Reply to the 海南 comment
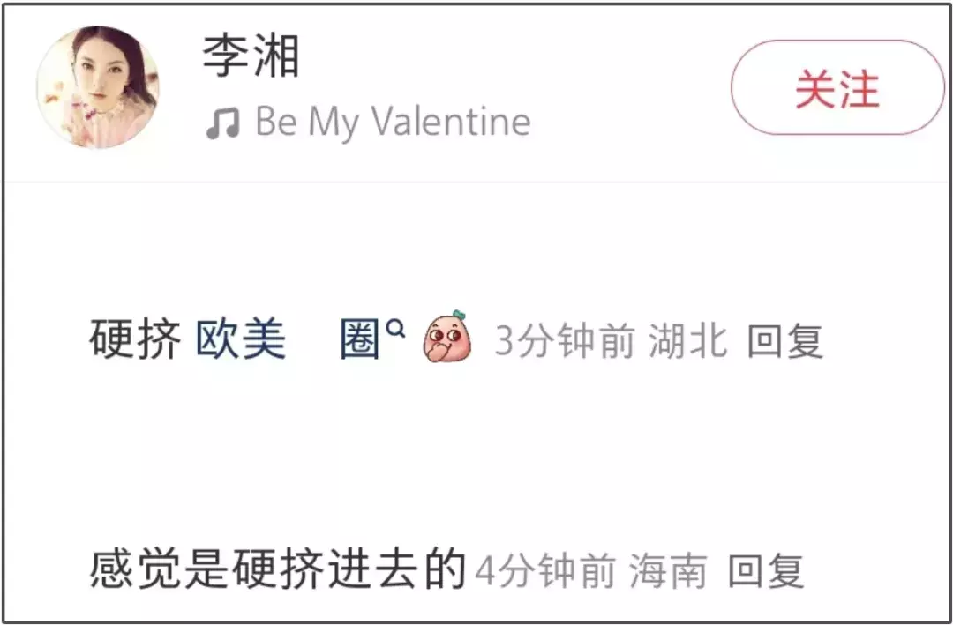Screen dimensions: 953x625 [766, 571]
